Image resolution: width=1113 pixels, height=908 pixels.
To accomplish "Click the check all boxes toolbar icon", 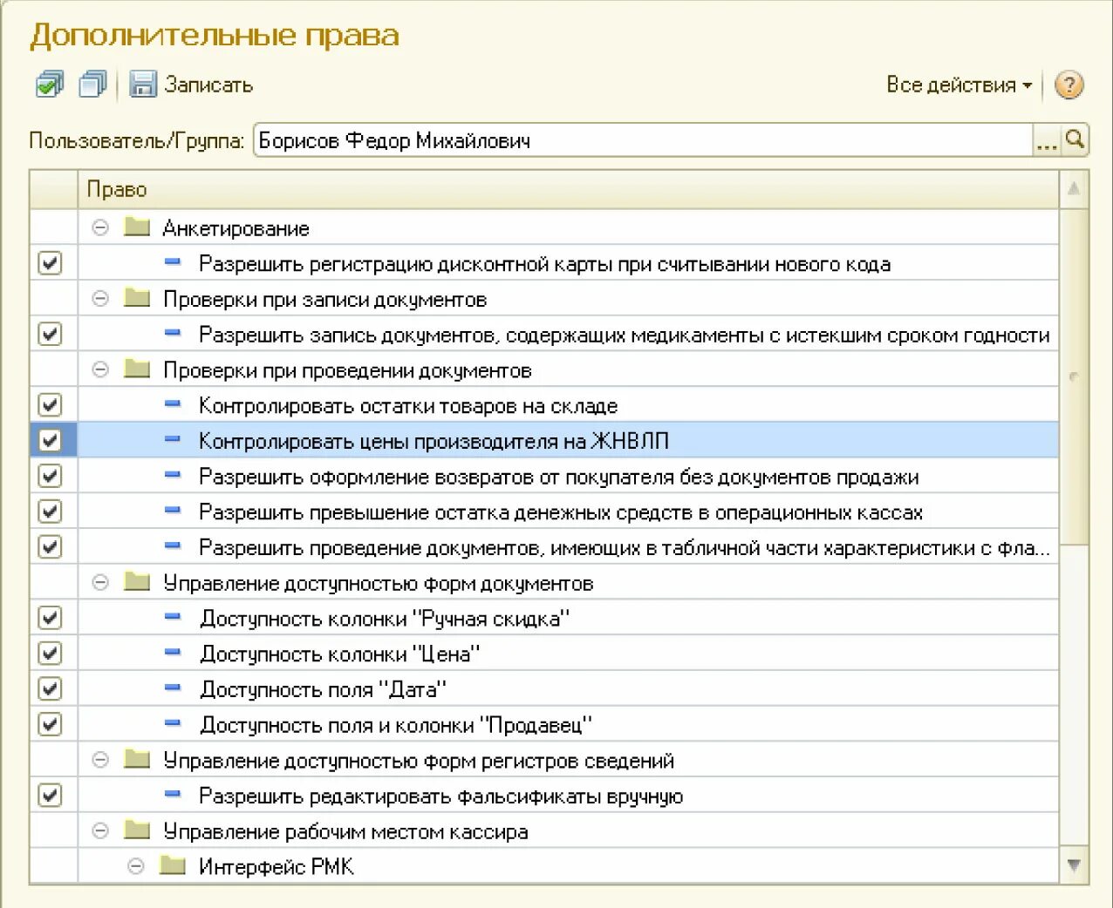I will tap(50, 85).
